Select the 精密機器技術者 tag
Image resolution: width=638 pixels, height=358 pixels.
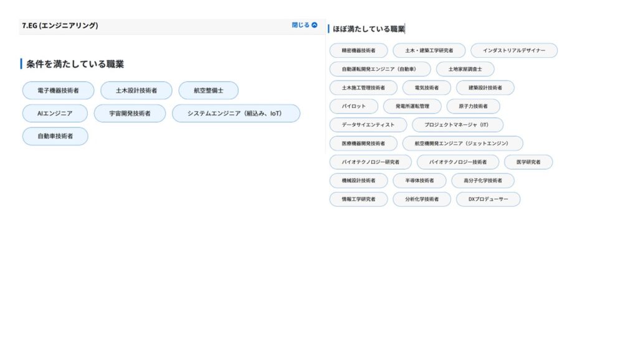[358, 50]
